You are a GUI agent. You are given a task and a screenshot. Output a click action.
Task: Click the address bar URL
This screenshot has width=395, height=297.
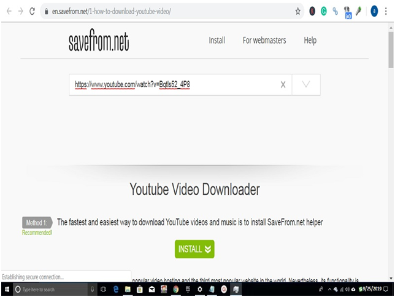[x=112, y=11]
